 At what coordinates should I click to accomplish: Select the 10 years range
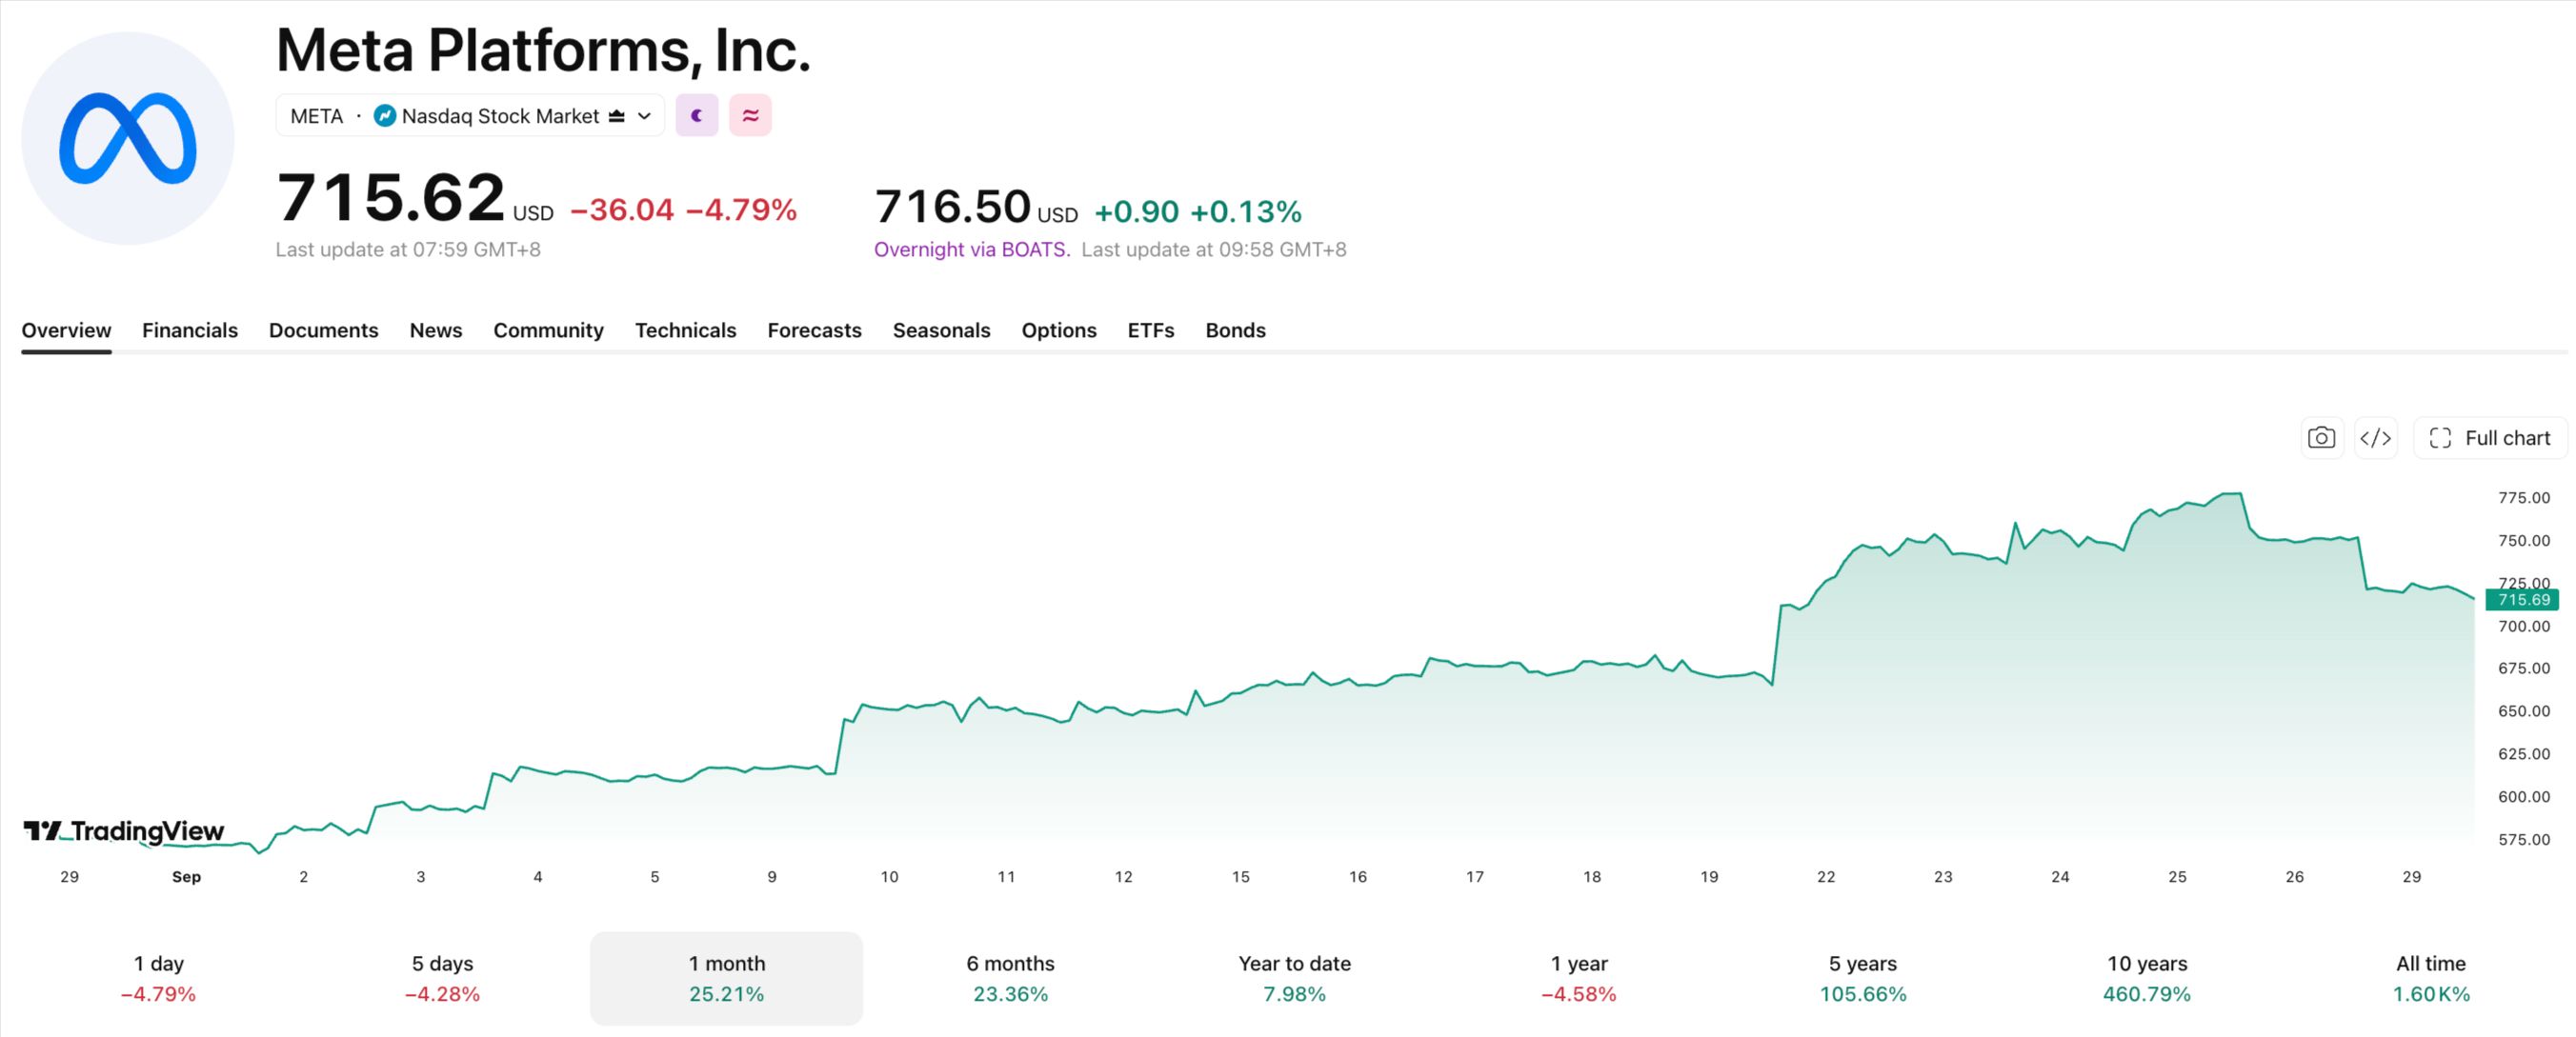(2147, 978)
